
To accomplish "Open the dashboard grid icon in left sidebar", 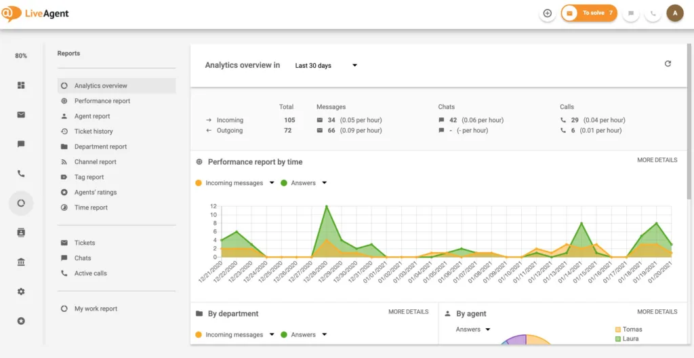I will [21, 85].
